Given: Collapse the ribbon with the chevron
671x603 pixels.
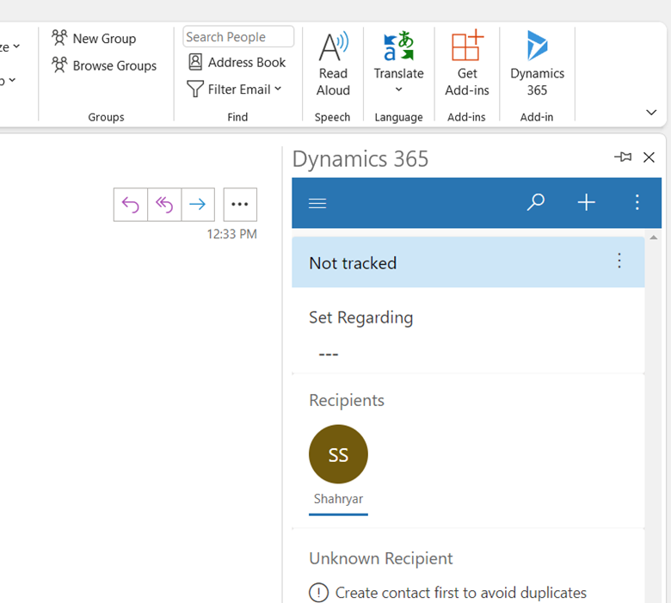Looking at the screenshot, I should click(651, 113).
